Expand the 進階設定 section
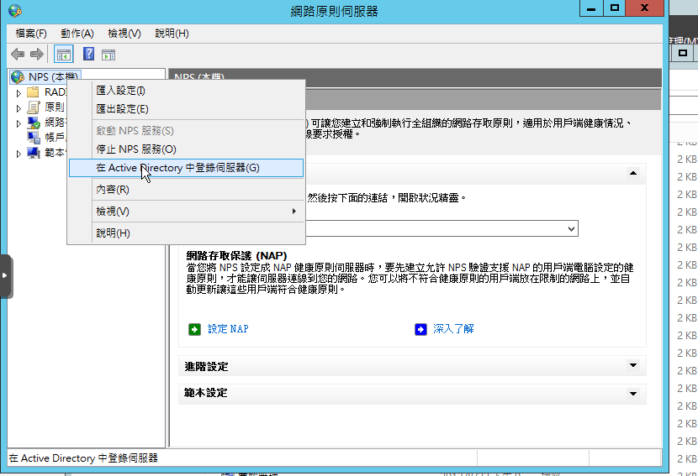This screenshot has width=698, height=476. 632,366
